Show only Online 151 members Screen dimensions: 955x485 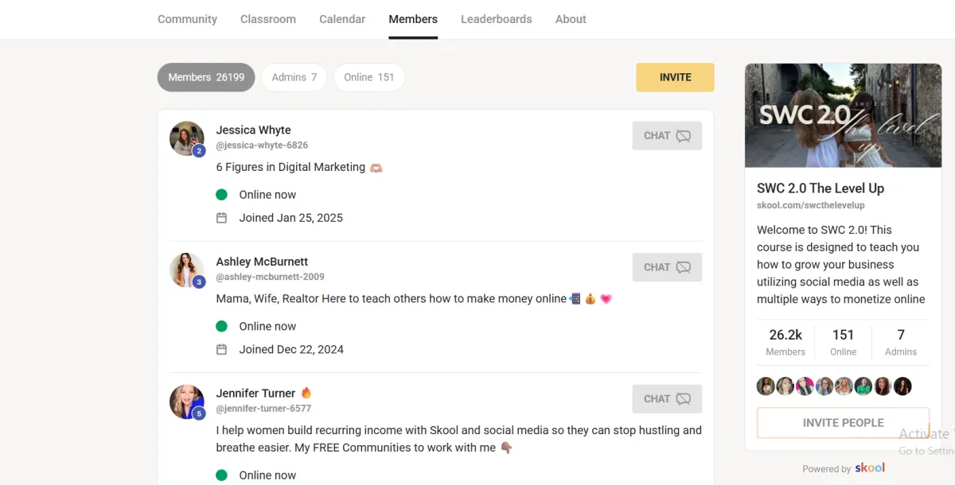tap(368, 77)
